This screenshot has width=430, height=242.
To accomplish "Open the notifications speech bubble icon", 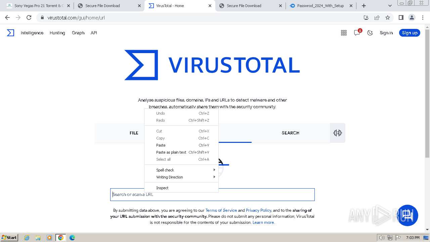I will pyautogui.click(x=357, y=33).
